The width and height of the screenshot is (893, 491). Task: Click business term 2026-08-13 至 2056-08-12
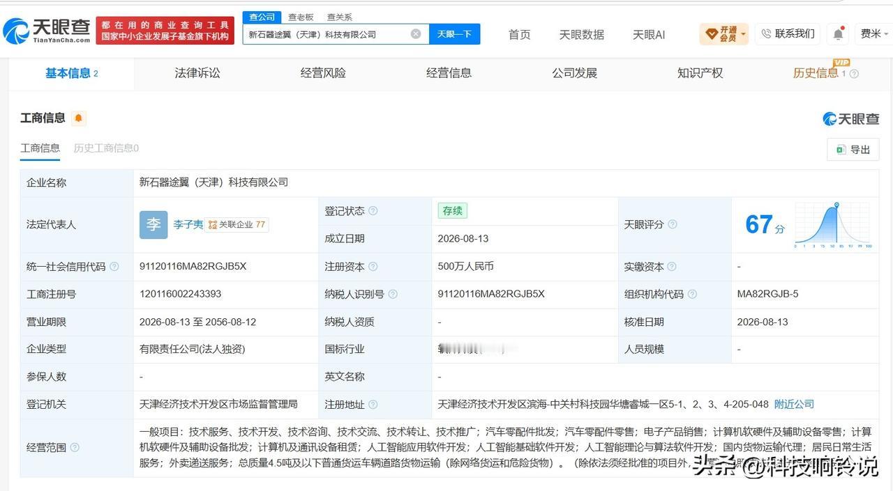click(197, 322)
